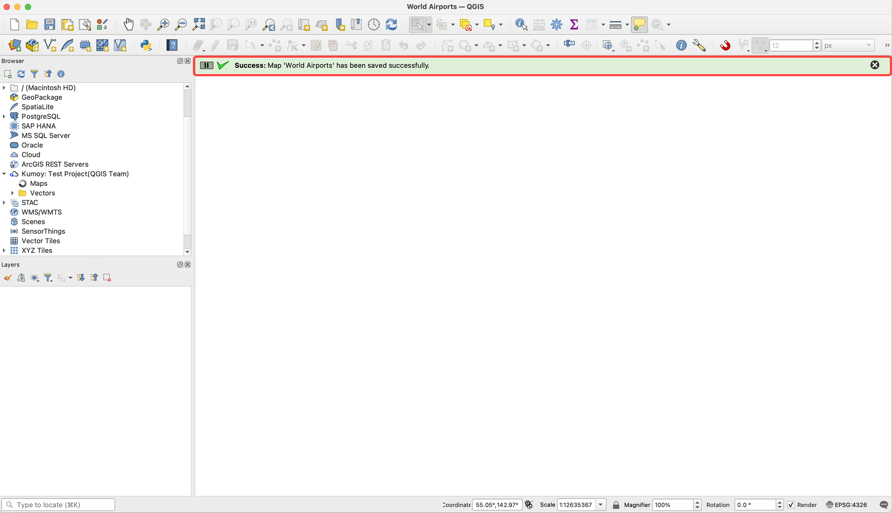The height and width of the screenshot is (513, 892).
Task: Expand the Vectors folder
Action: point(12,193)
